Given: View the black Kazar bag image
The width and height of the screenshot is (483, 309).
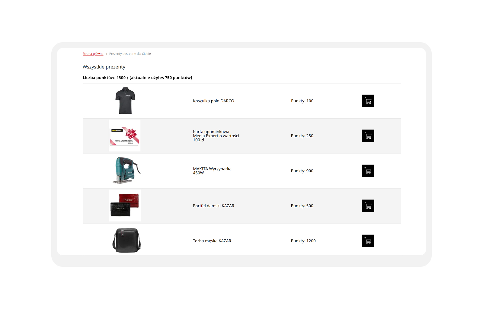Looking at the screenshot, I should [126, 241].
